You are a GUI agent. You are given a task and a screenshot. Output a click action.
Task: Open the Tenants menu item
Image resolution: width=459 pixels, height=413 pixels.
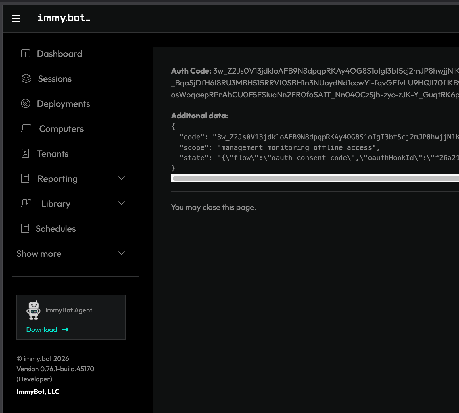pyautogui.click(x=53, y=154)
